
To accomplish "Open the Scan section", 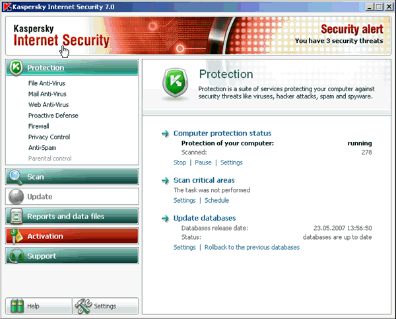I will click(x=72, y=177).
